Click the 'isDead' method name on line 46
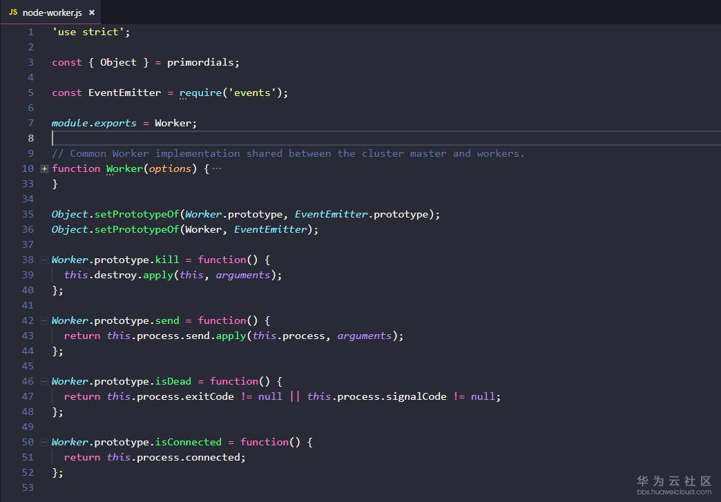Viewport: 721px width, 502px height. (173, 381)
